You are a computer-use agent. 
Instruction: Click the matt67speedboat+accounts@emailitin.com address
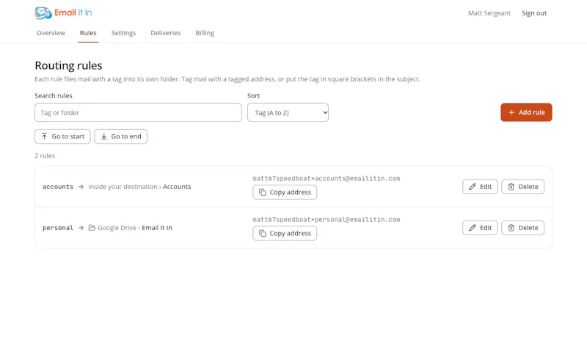coord(326,178)
